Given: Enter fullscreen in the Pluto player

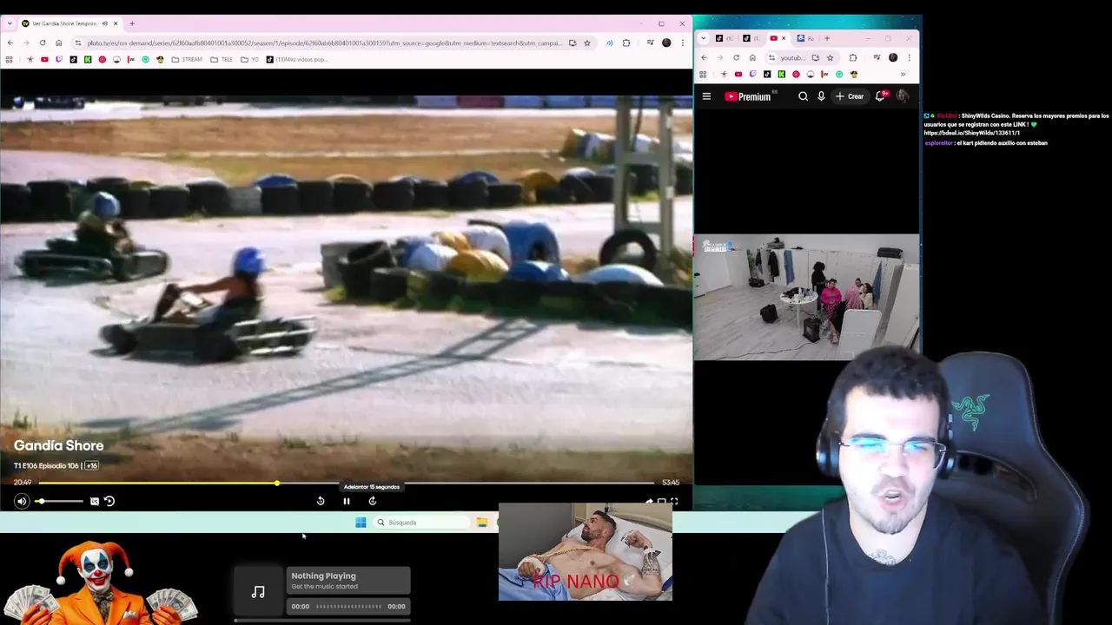Looking at the screenshot, I should (674, 501).
